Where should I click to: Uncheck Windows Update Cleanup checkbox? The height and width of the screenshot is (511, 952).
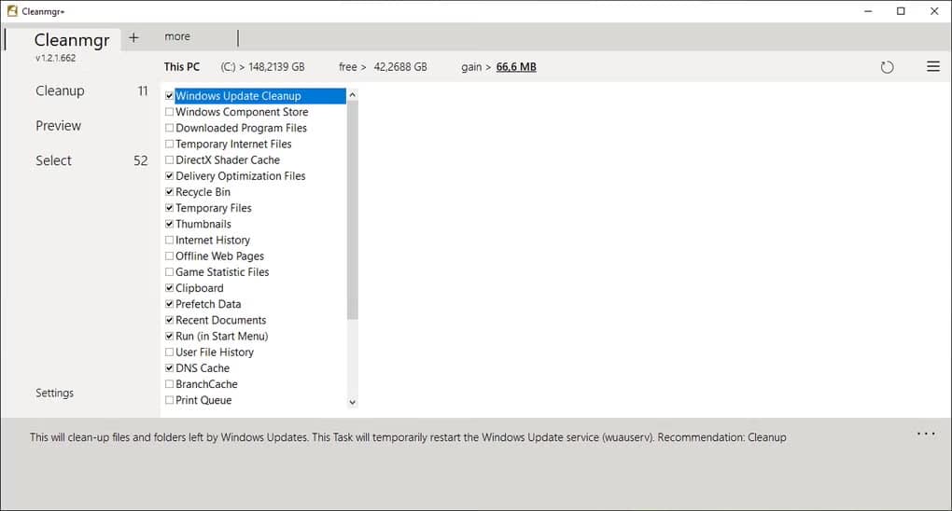pos(169,96)
